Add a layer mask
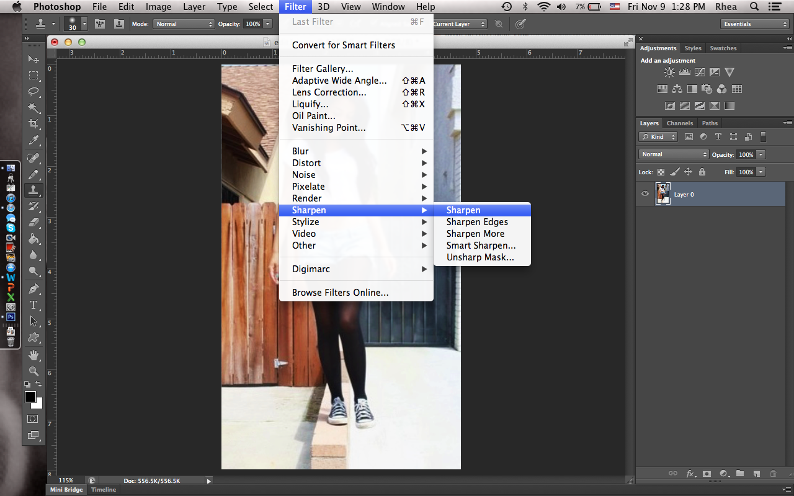The image size is (794, 496). tap(707, 474)
